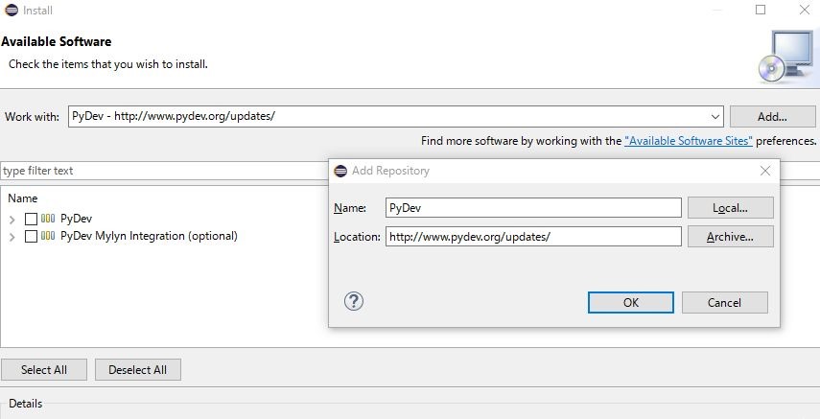
Task: Enable PyDev Mylyn Integration checkbox
Action: tap(31, 236)
